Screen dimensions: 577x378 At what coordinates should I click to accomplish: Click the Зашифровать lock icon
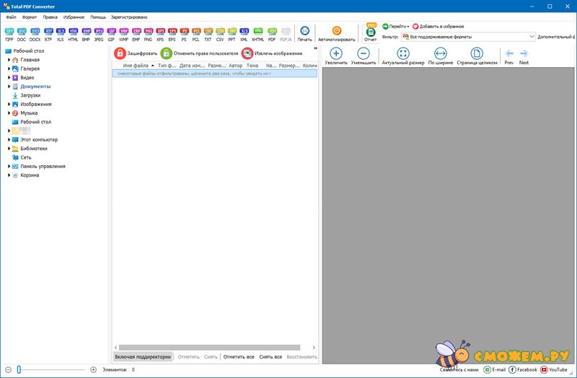pos(120,53)
